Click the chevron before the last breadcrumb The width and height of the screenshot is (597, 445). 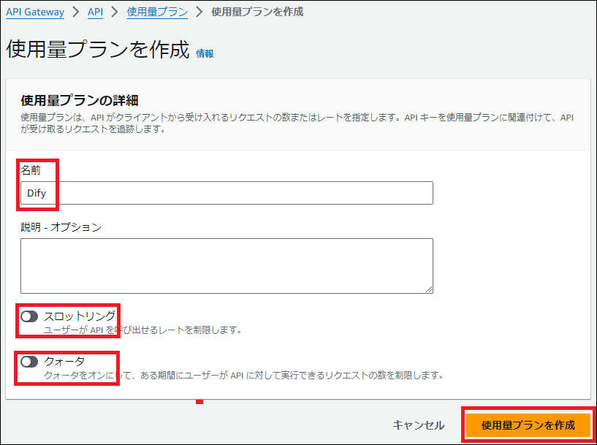point(198,12)
